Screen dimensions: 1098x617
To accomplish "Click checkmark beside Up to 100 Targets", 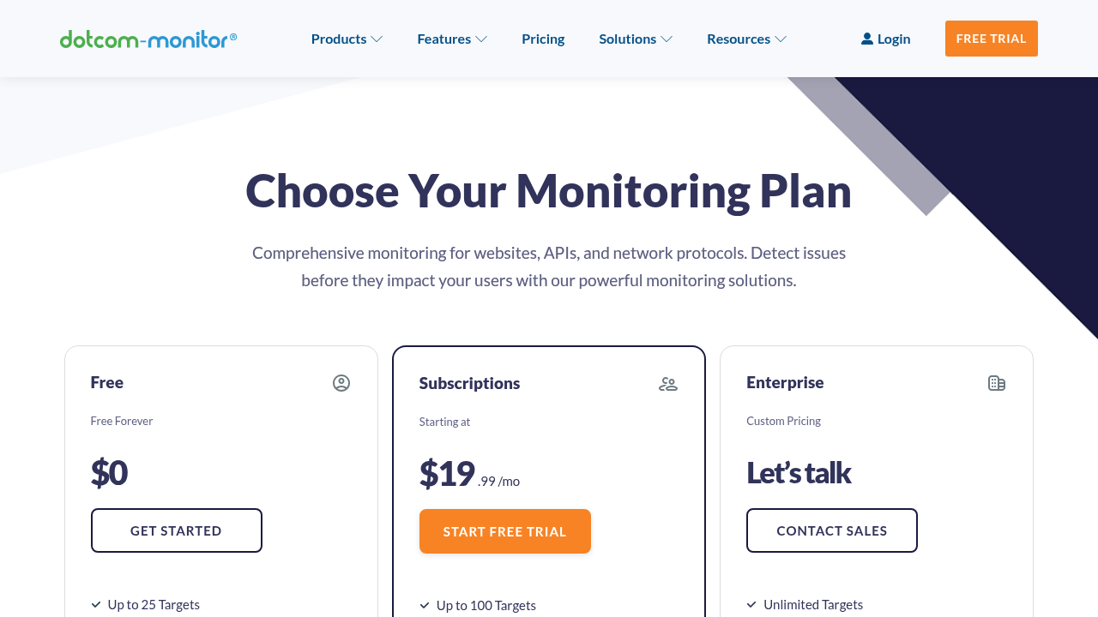I will click(425, 605).
